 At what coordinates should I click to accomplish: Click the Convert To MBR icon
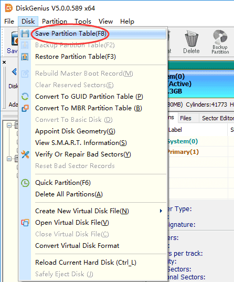coord(25,108)
